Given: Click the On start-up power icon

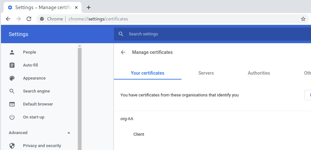Looking at the screenshot, I should 12,117.
